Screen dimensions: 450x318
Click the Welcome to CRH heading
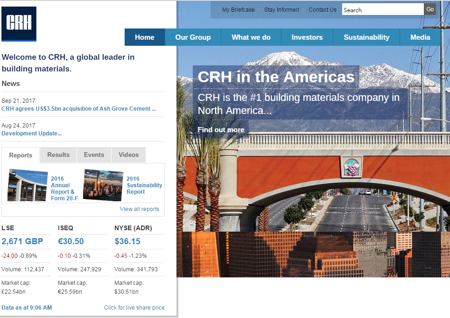click(68, 63)
